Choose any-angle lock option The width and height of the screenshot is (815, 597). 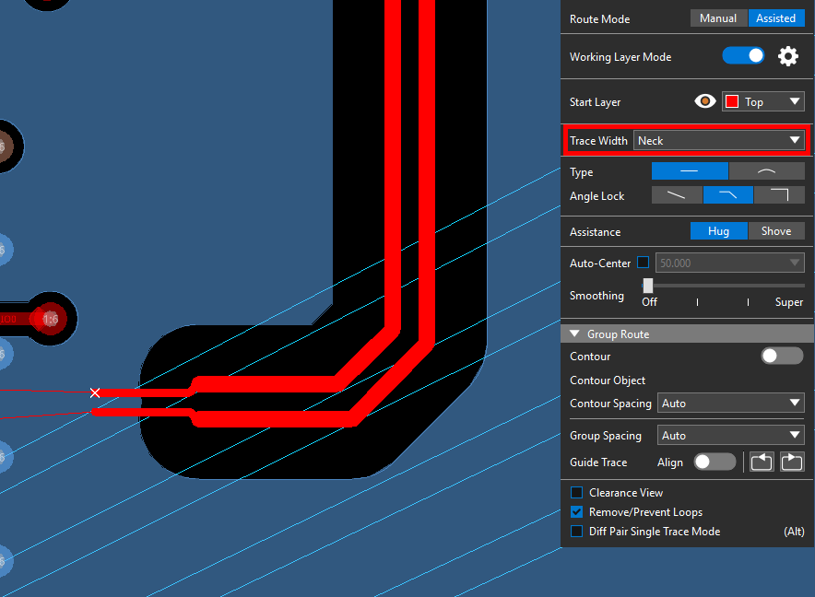point(677,195)
